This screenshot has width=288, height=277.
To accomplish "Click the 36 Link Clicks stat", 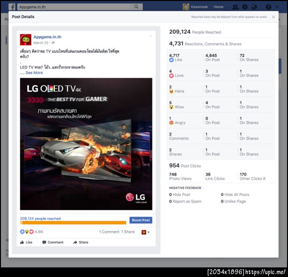I will pyautogui.click(x=215, y=177).
